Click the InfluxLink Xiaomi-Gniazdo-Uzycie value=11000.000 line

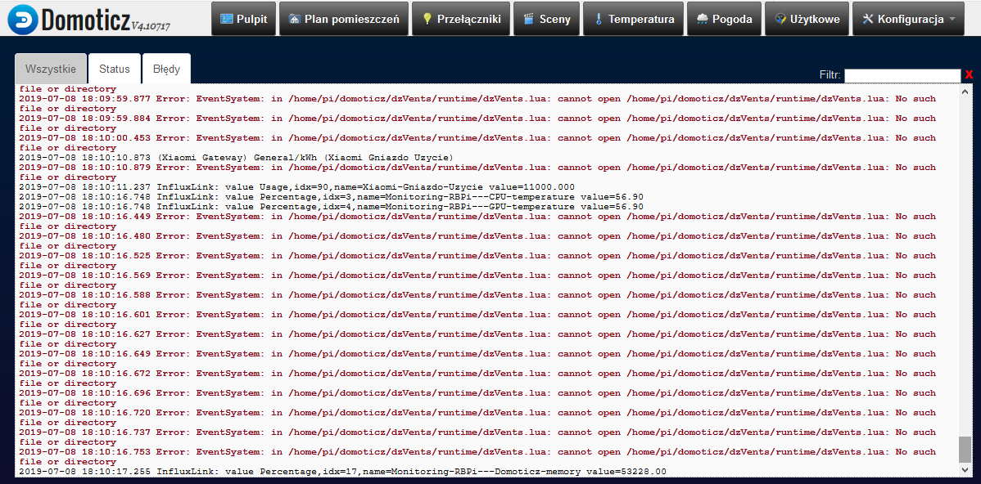(x=296, y=186)
